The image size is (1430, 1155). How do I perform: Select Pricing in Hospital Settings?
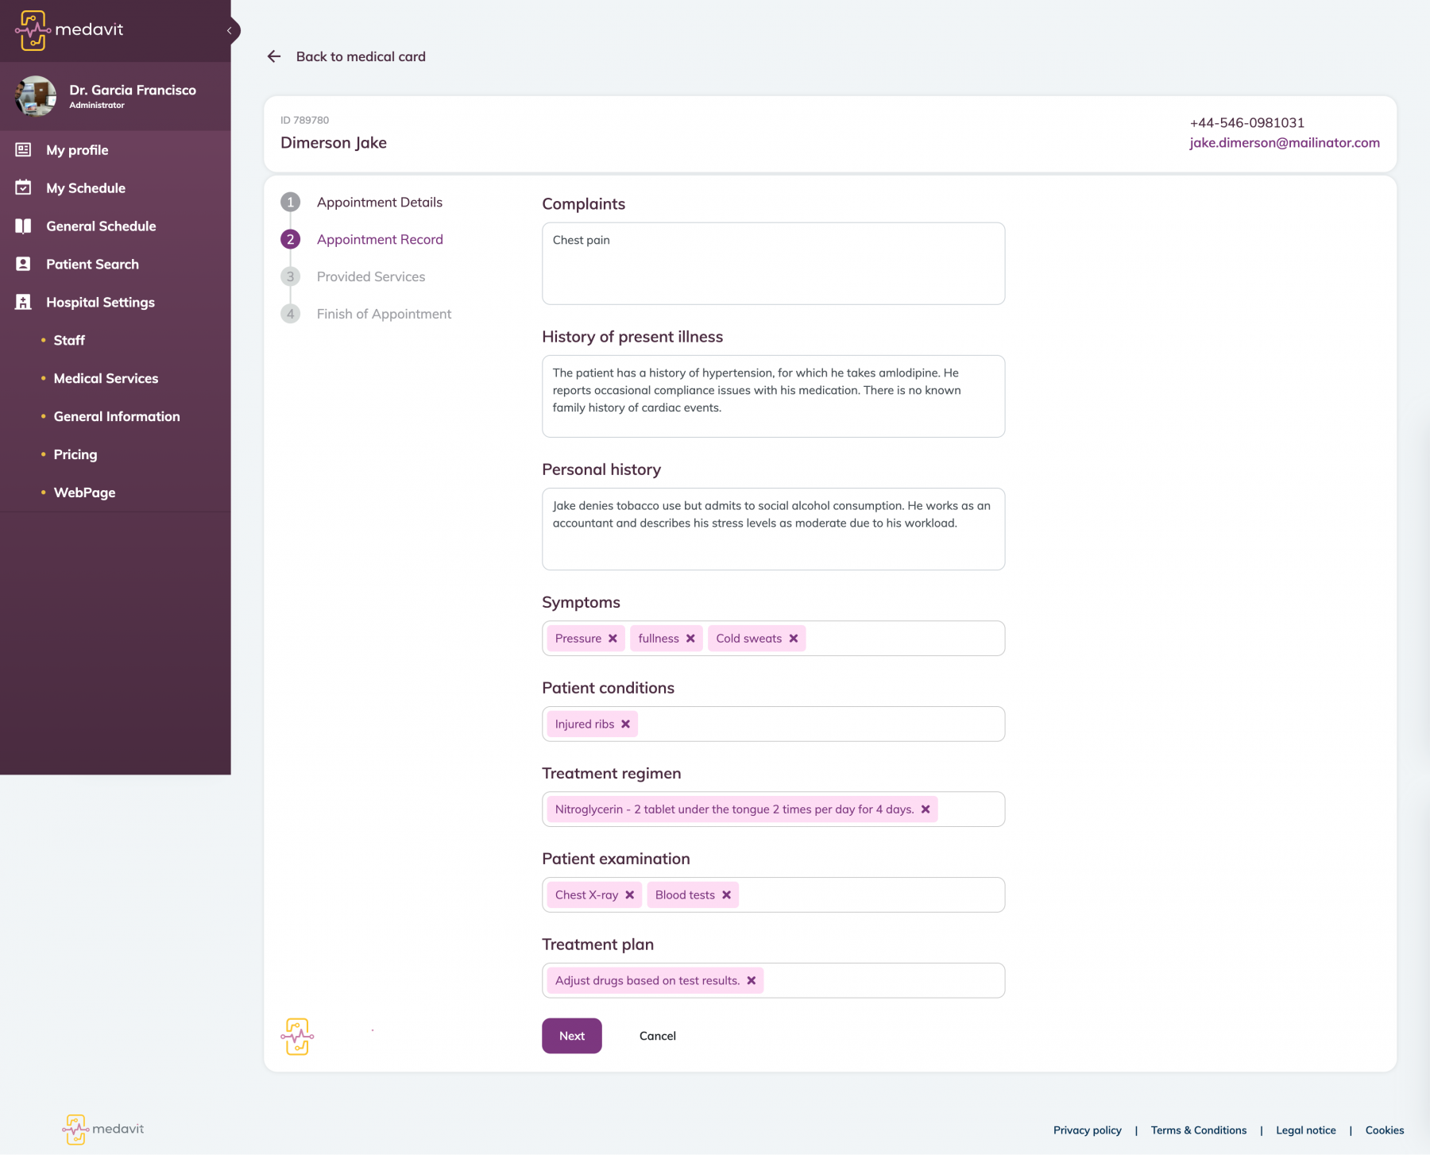point(75,455)
